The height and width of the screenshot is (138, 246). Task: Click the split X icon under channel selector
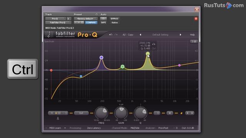point(58,118)
